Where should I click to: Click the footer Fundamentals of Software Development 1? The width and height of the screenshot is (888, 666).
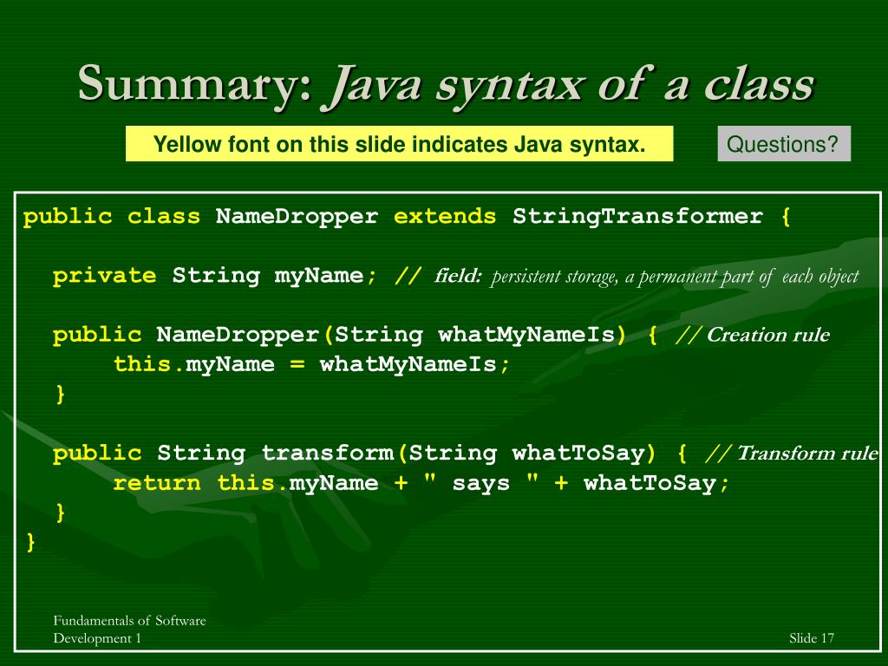pos(130,630)
